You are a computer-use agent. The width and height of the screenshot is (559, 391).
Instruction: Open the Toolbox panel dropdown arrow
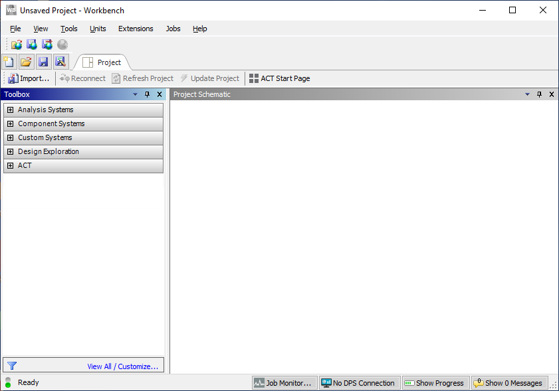pos(135,94)
